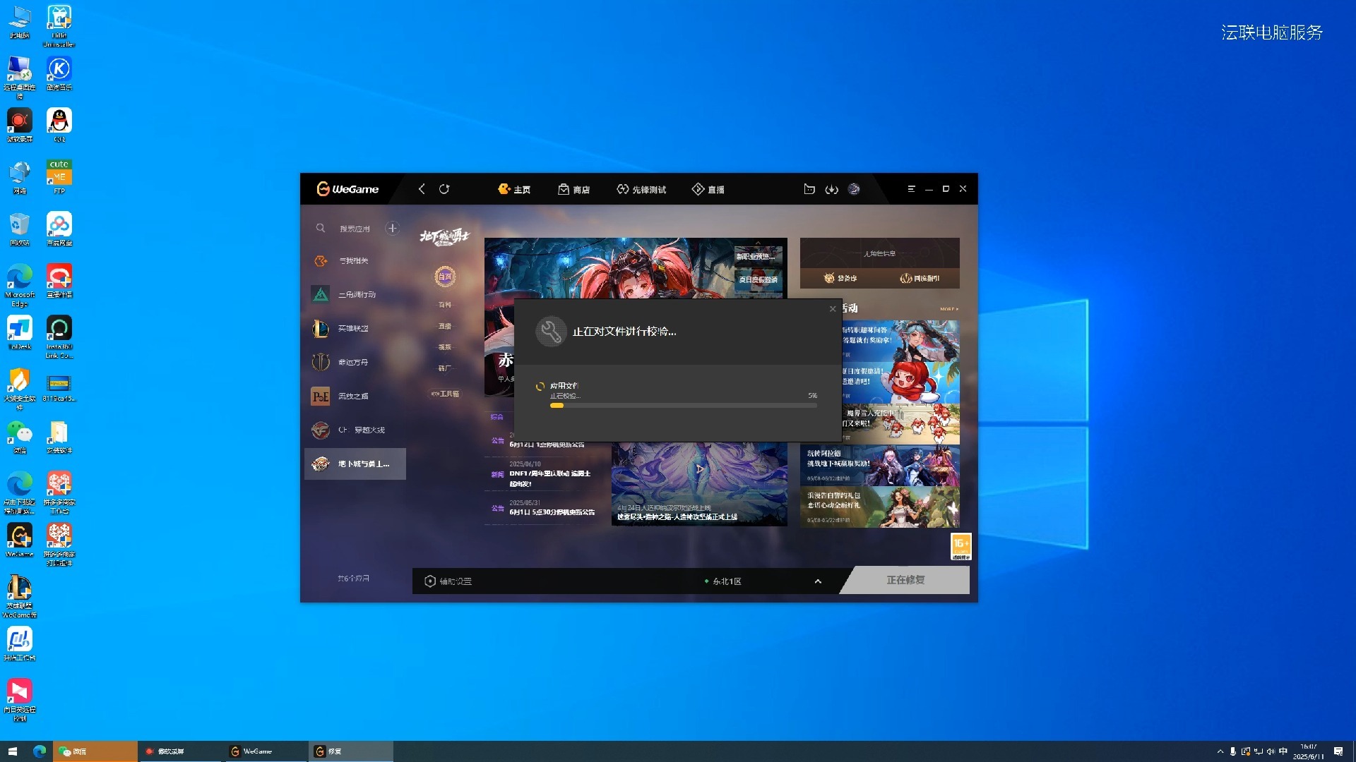Screen dimensions: 1356x762
Task: Select 命运方舟 in the game list
Action: [355, 363]
